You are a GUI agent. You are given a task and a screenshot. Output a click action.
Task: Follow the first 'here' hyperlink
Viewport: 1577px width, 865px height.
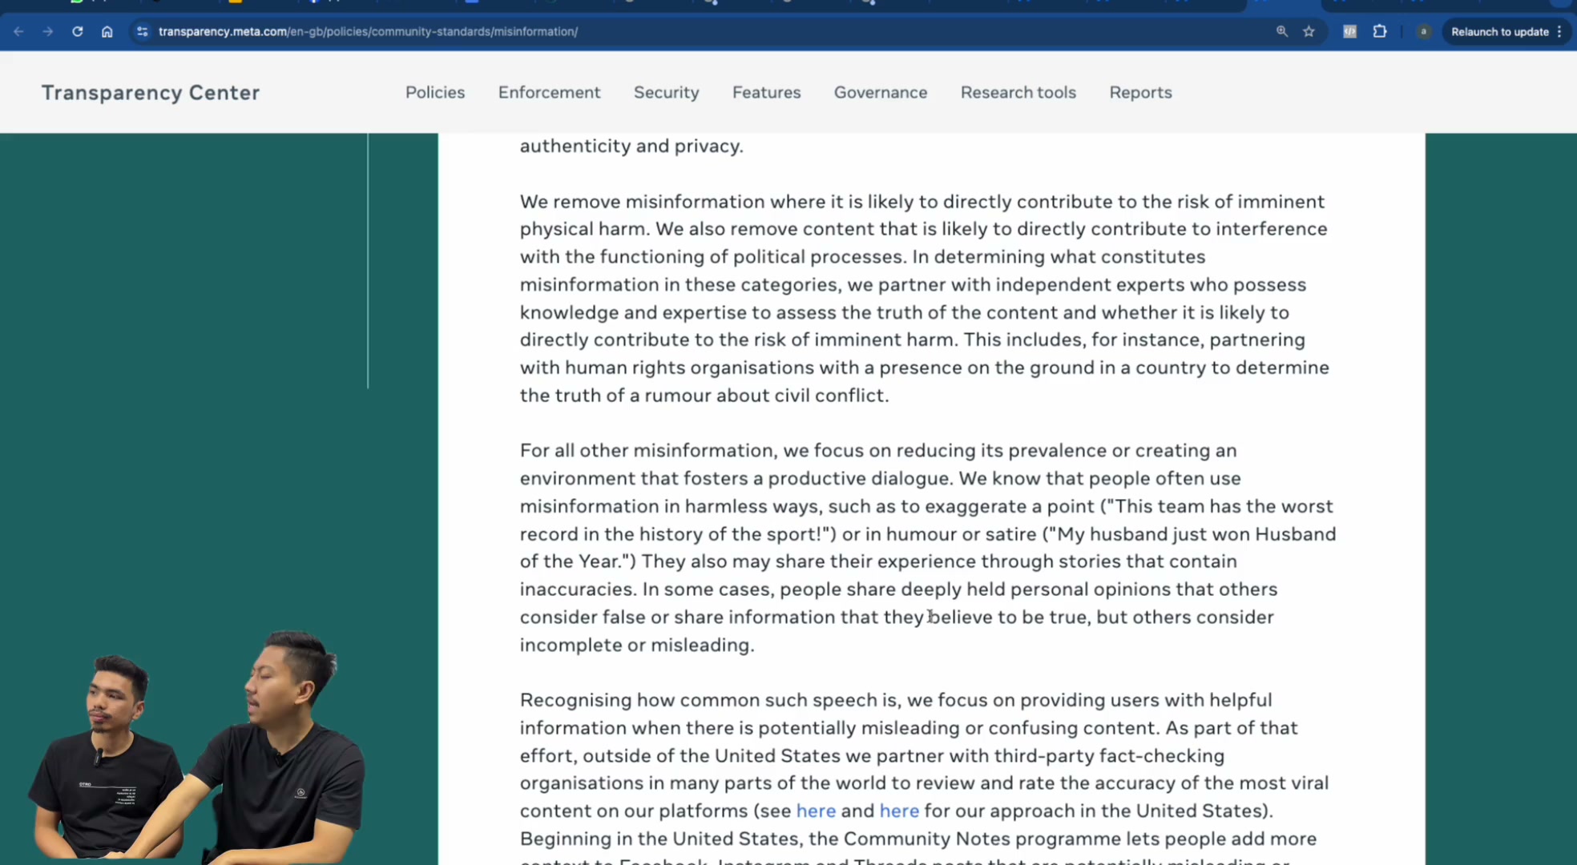click(x=816, y=811)
